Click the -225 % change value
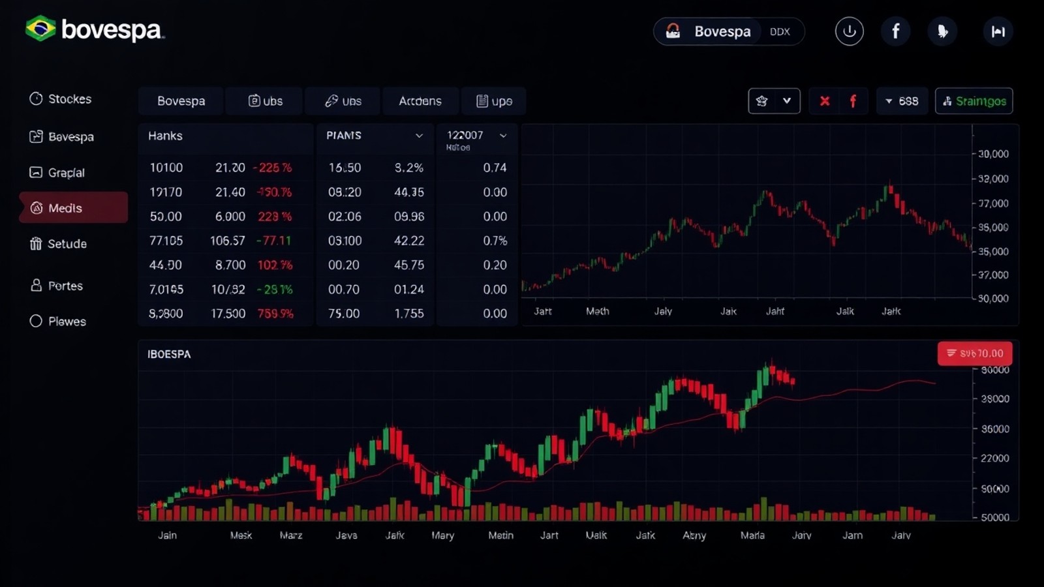 [x=273, y=168]
